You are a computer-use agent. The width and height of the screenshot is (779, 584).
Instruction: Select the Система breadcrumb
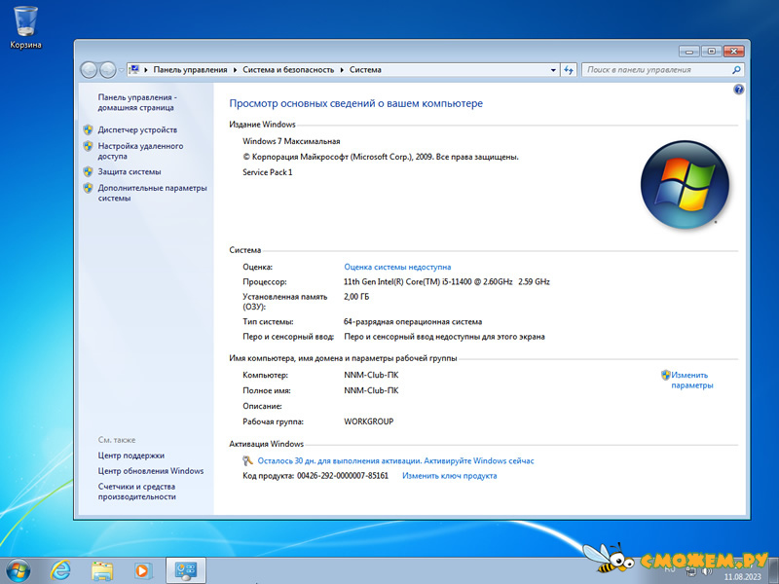[x=365, y=70]
